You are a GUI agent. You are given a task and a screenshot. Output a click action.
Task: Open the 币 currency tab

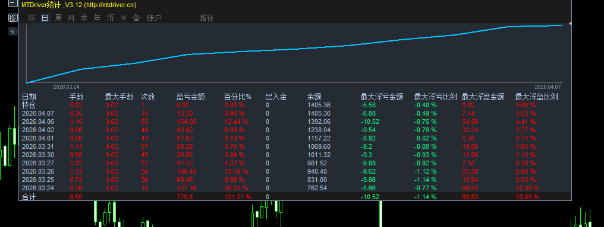[111, 18]
